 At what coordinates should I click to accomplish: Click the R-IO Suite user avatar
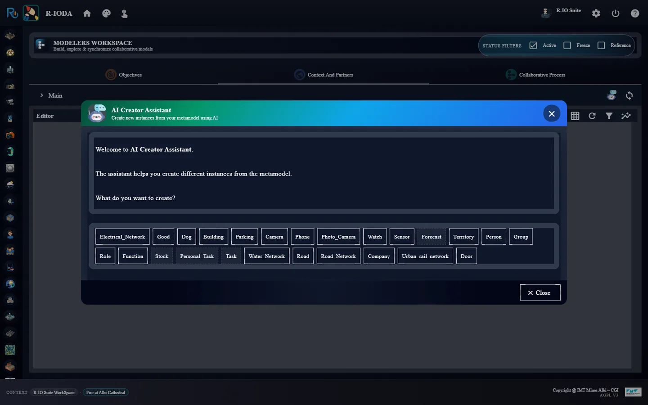point(546,13)
